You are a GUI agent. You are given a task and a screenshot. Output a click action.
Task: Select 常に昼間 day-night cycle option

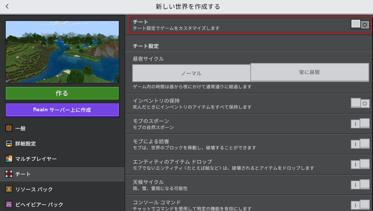click(x=310, y=72)
